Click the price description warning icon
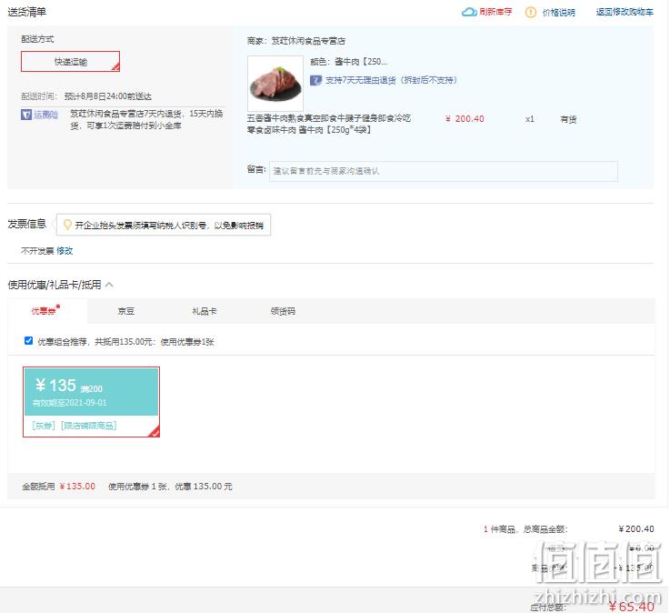This screenshot has height=613, width=670. (x=530, y=12)
